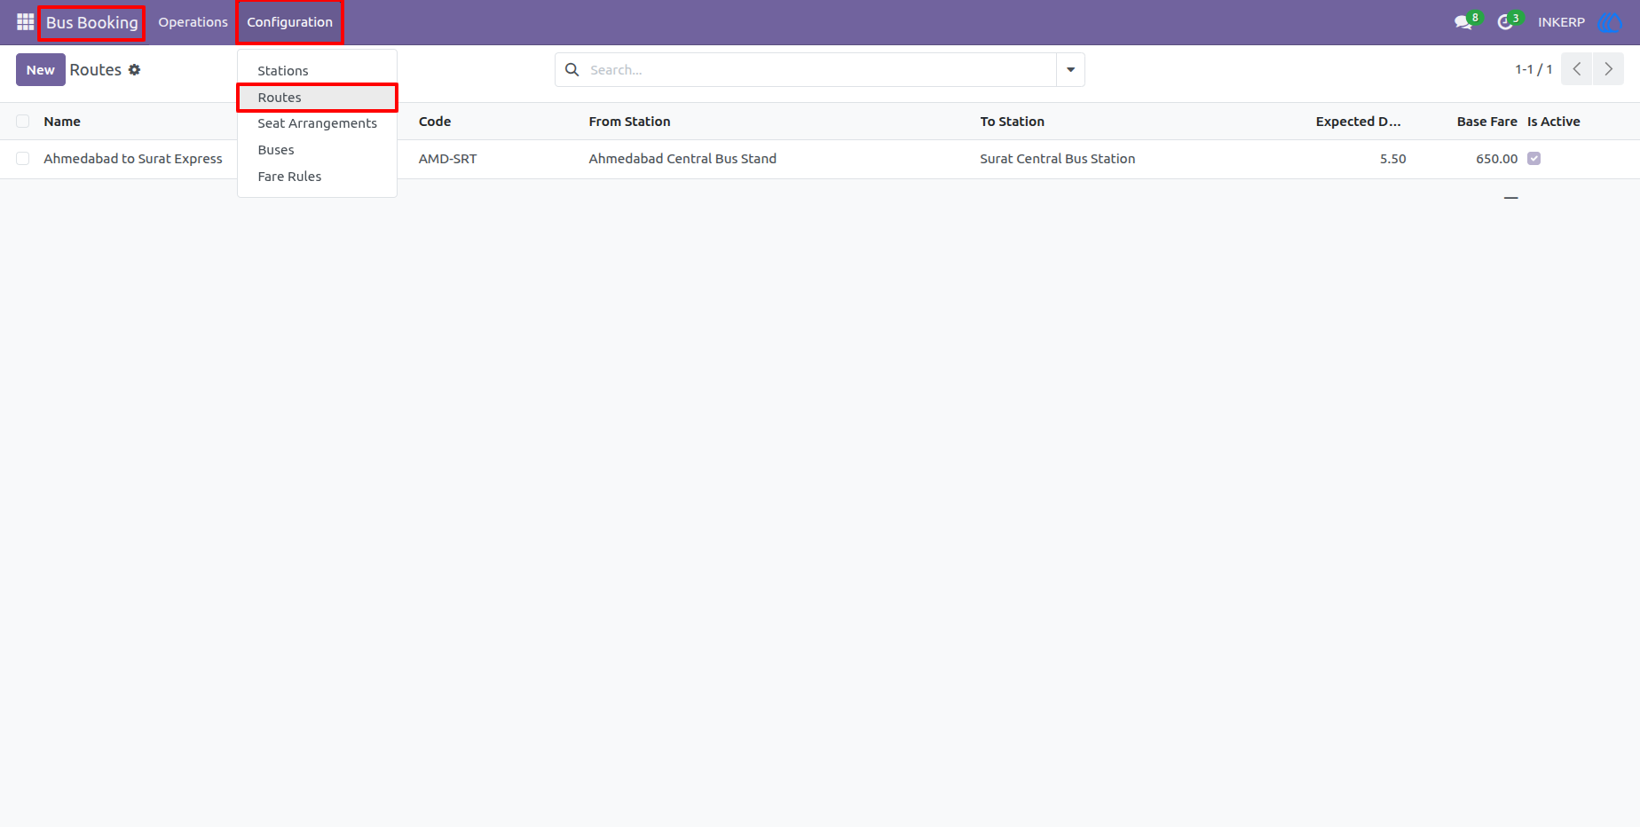Click the New button
The image size is (1640, 827).
point(41,70)
